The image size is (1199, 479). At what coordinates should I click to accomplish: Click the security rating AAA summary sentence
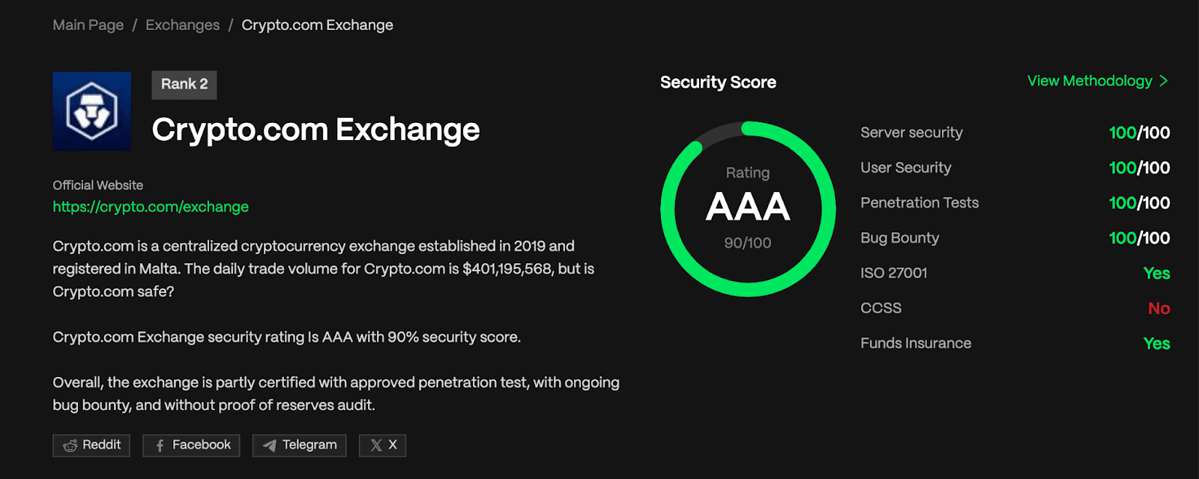pos(286,337)
